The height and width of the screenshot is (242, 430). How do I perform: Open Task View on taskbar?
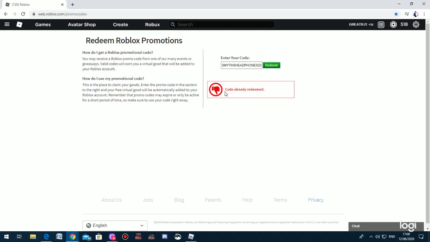click(19, 237)
